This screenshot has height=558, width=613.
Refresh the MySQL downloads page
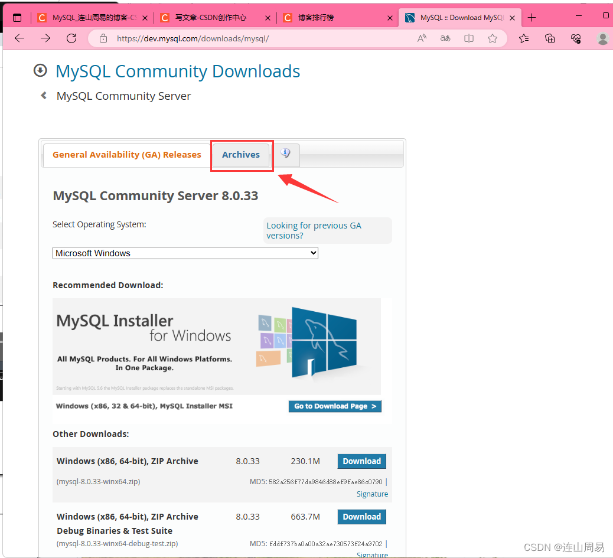click(71, 38)
